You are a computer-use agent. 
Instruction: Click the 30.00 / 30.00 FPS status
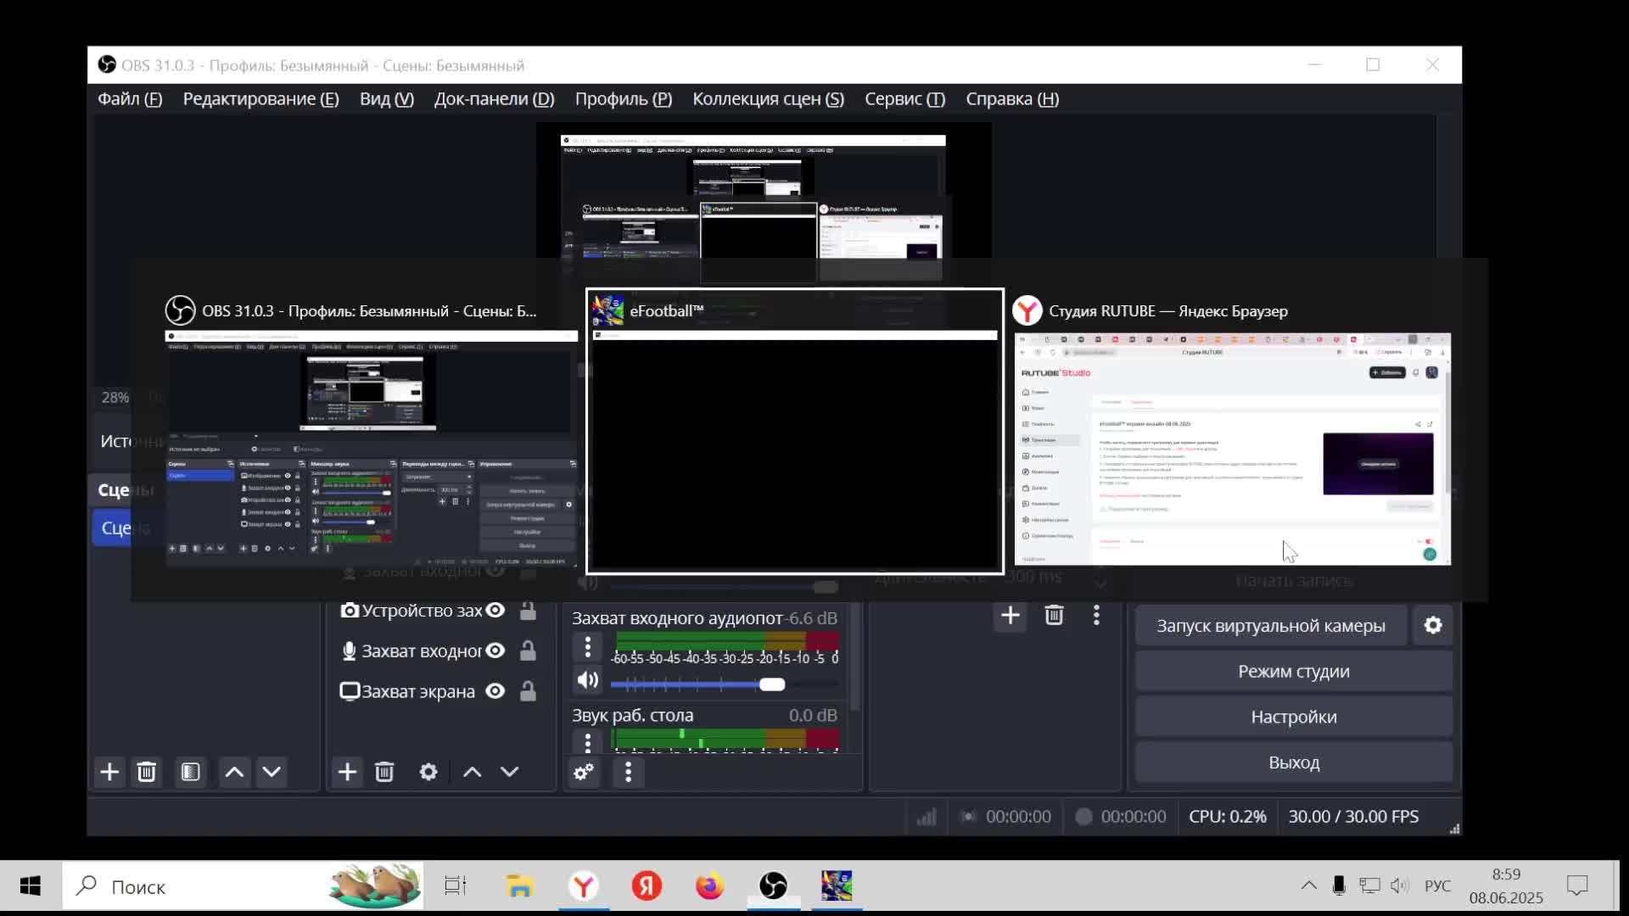coord(1353,817)
